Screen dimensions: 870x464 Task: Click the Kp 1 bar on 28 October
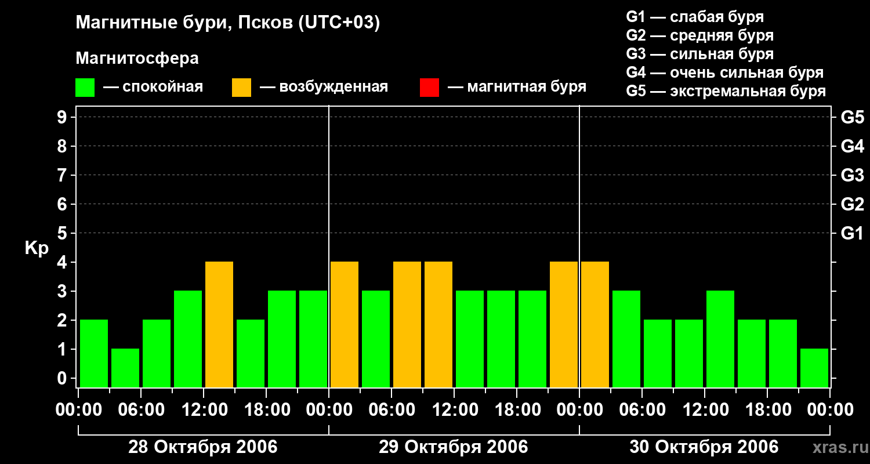click(125, 368)
